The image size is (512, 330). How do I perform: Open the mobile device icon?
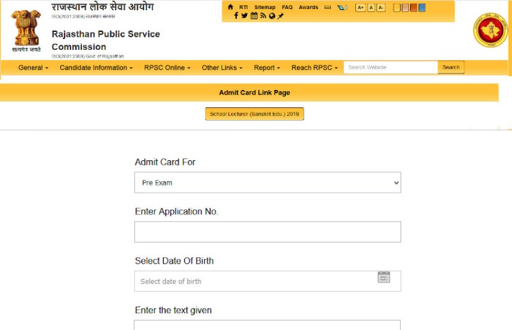click(342, 7)
